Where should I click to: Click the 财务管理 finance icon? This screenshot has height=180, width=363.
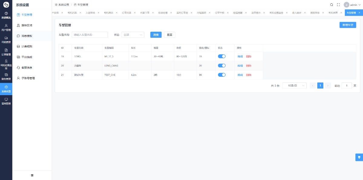[6, 75]
